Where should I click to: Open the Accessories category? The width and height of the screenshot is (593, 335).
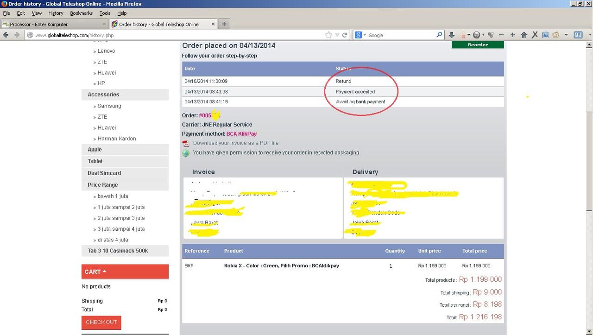tap(125, 95)
